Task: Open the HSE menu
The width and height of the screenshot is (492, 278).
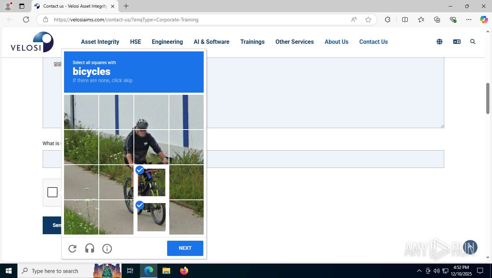Action: [x=136, y=42]
